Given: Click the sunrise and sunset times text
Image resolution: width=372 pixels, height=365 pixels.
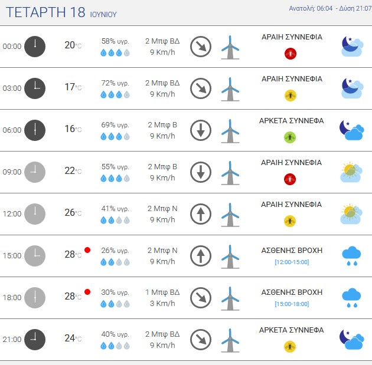Looking at the screenshot, I should click(330, 8).
